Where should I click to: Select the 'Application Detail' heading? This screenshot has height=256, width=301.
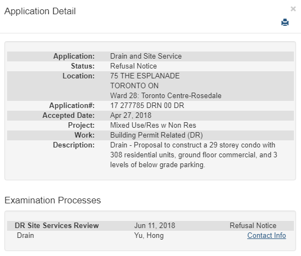pyautogui.click(x=40, y=11)
